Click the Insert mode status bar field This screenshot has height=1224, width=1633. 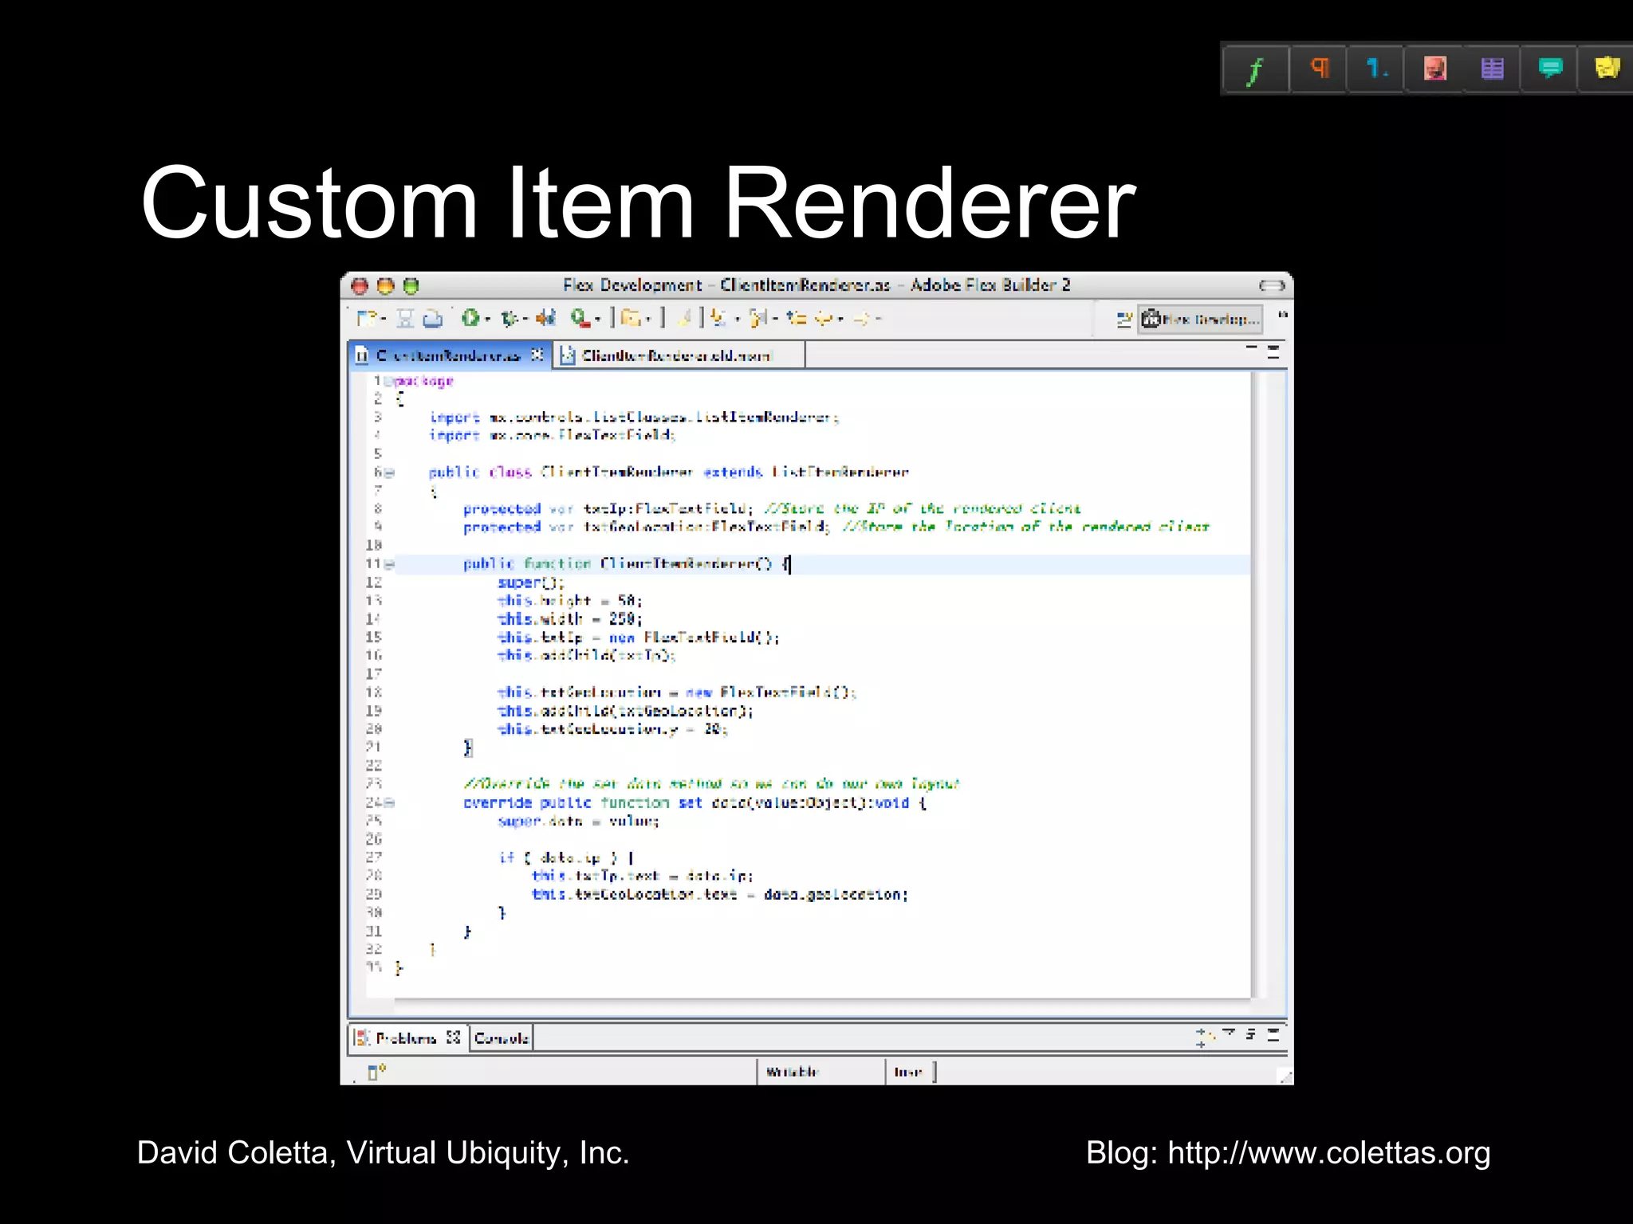(x=911, y=1072)
